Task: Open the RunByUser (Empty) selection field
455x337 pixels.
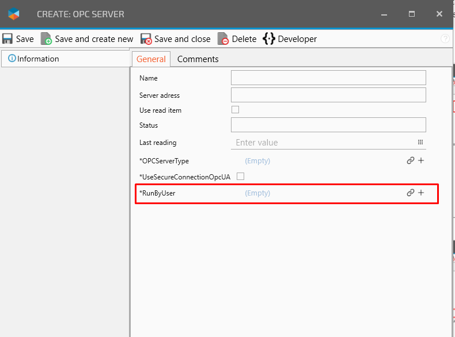Action: point(257,193)
